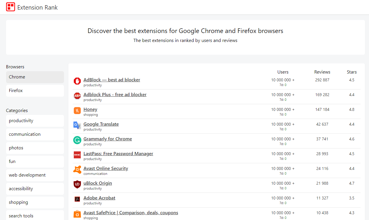Click the Adblock Plus ABP icon

tap(77, 96)
